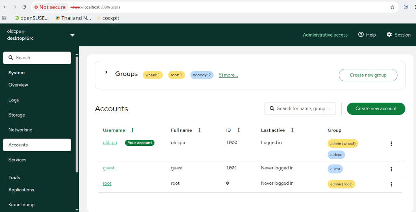
Task: Open Services page from the sidebar
Action: [x=17, y=160]
